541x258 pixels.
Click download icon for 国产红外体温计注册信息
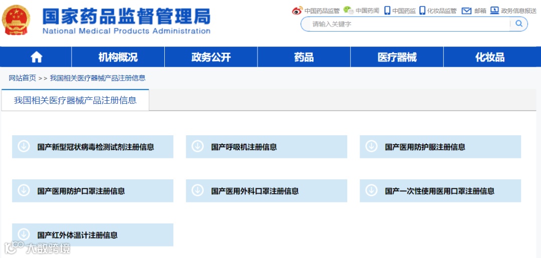coord(24,234)
